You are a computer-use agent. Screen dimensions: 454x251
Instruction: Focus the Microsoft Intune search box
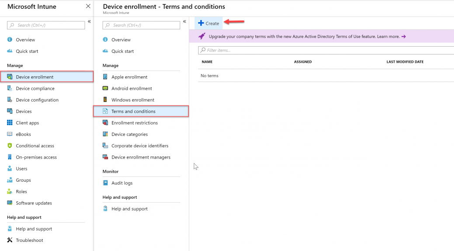46,25
